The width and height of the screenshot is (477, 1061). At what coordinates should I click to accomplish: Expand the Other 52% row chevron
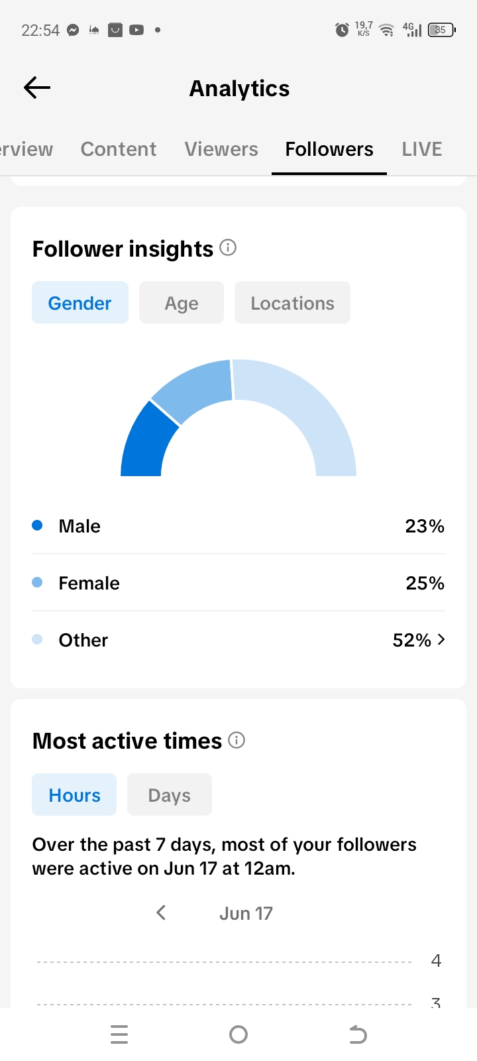click(x=441, y=639)
